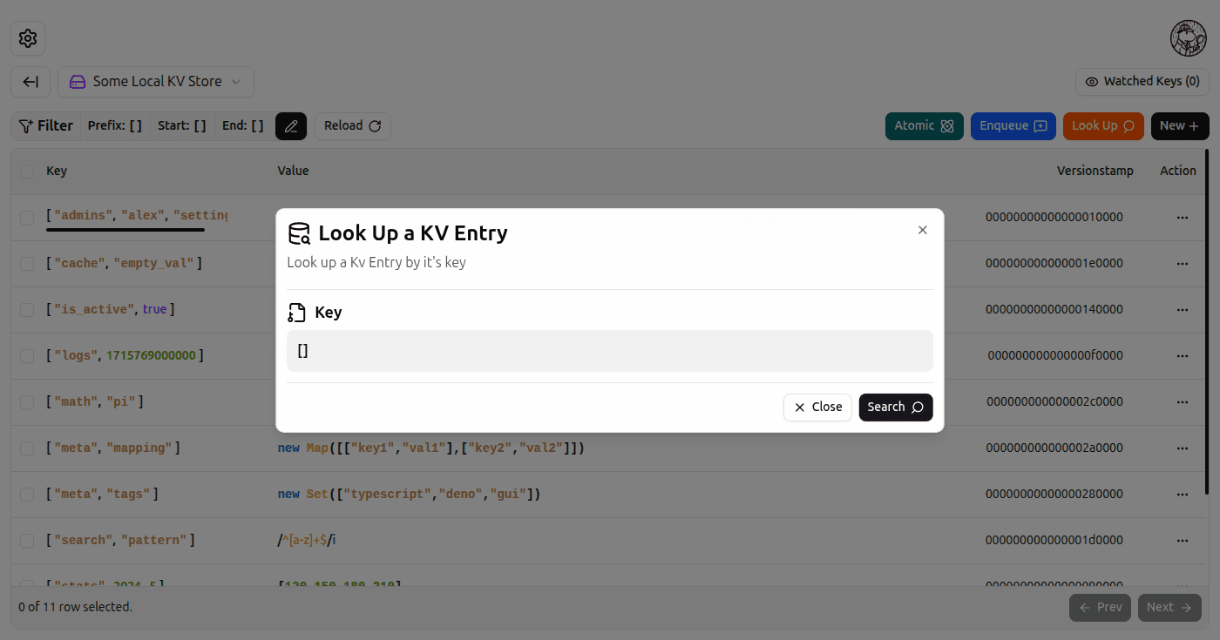The width and height of the screenshot is (1220, 640).
Task: Check the box for the "search", "pattern" row
Action: (27, 540)
